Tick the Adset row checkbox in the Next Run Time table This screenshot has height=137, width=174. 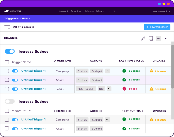click(7, 128)
